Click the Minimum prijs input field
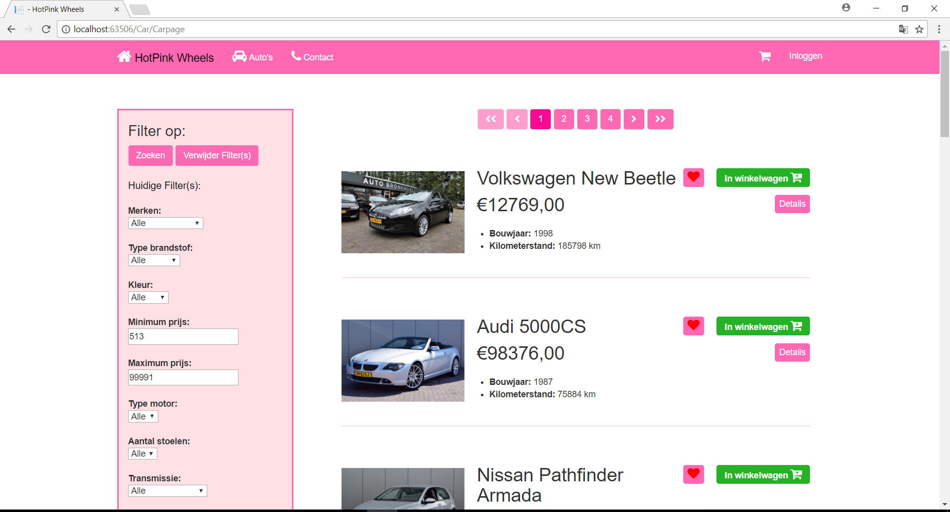 coord(183,336)
